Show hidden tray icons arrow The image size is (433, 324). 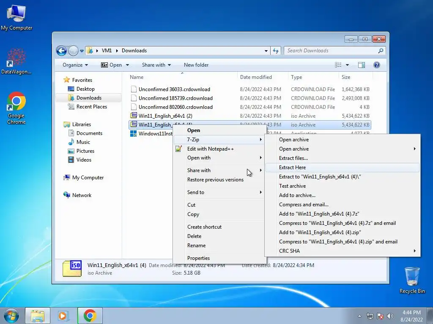pyautogui.click(x=359, y=316)
